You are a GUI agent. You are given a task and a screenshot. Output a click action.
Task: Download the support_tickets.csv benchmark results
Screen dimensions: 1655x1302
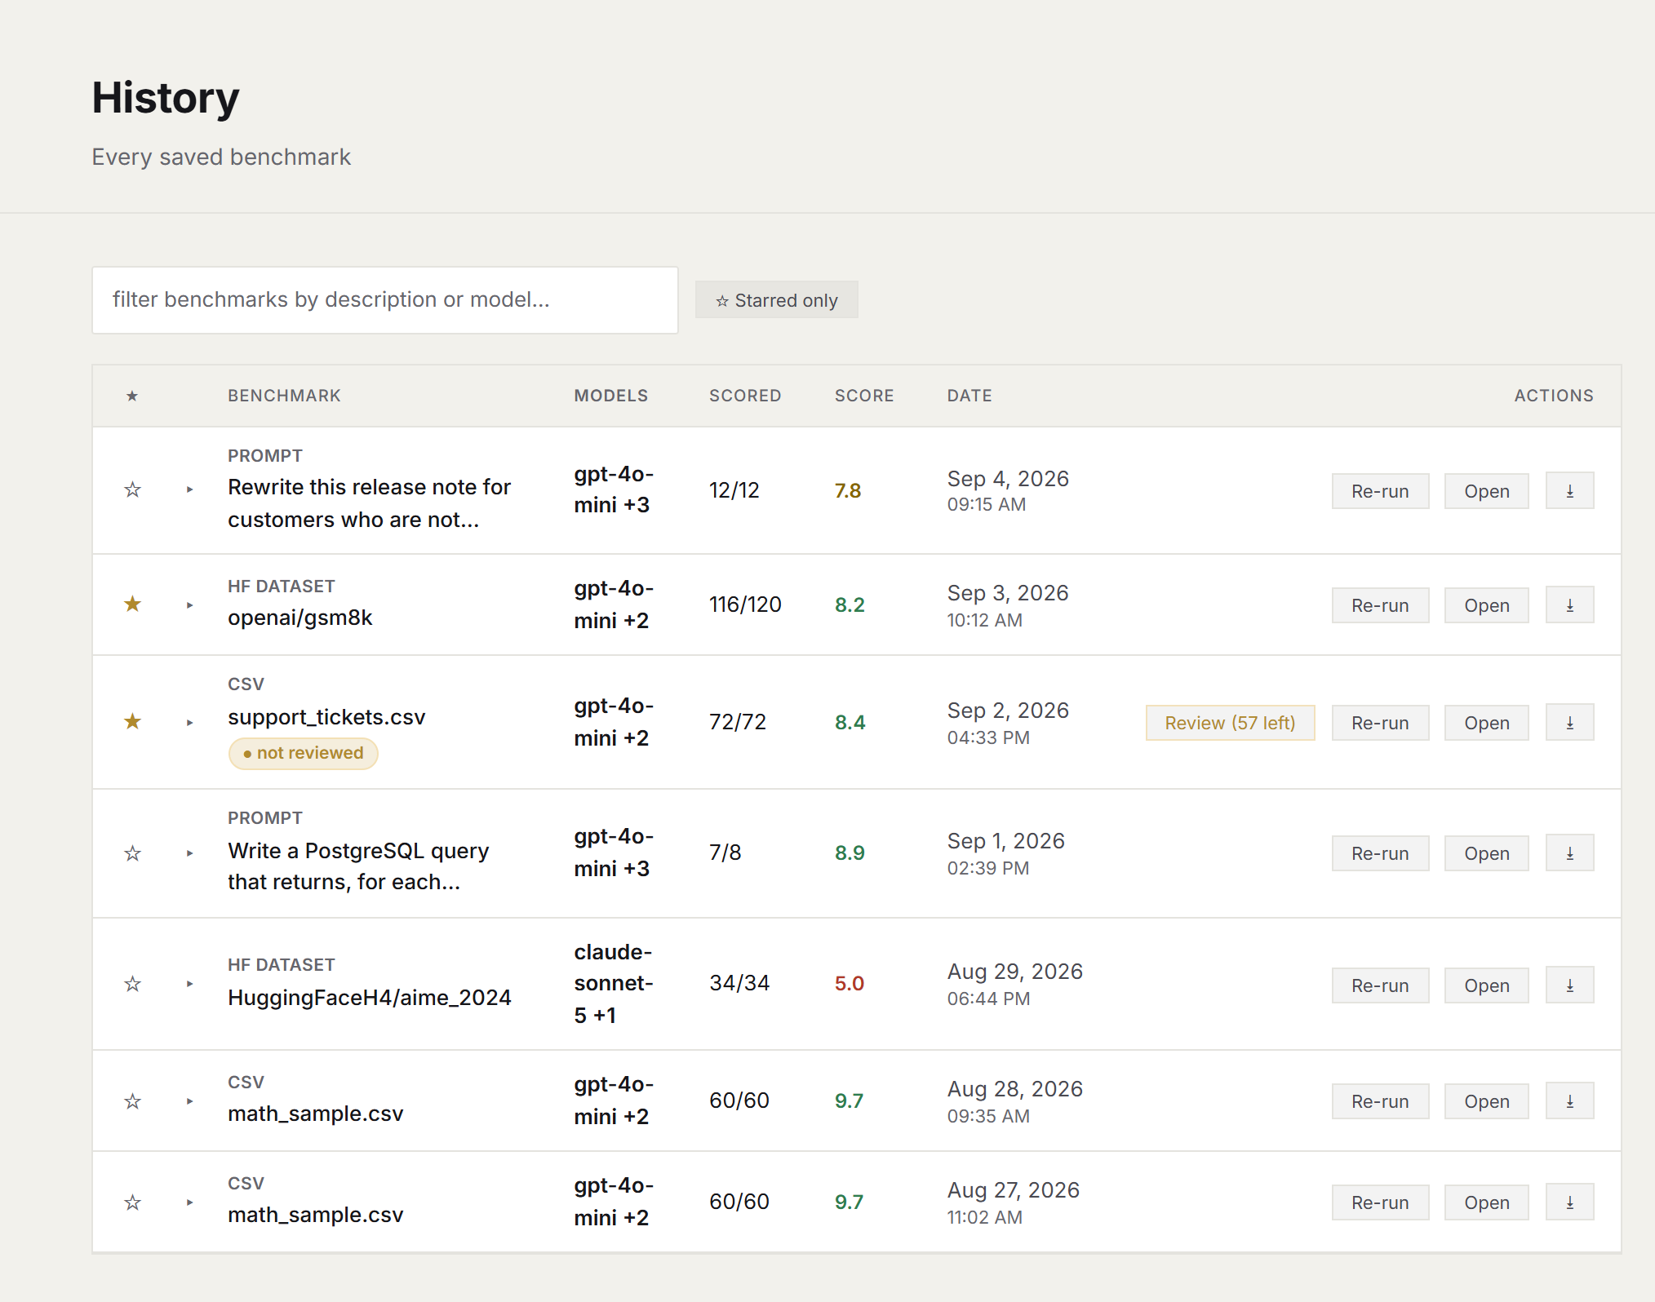pos(1569,723)
